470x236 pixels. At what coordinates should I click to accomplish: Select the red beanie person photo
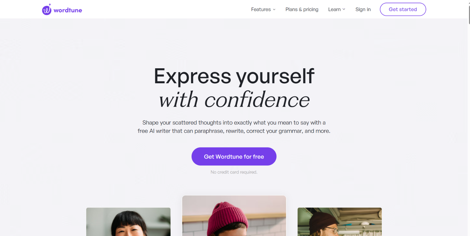coord(234,216)
